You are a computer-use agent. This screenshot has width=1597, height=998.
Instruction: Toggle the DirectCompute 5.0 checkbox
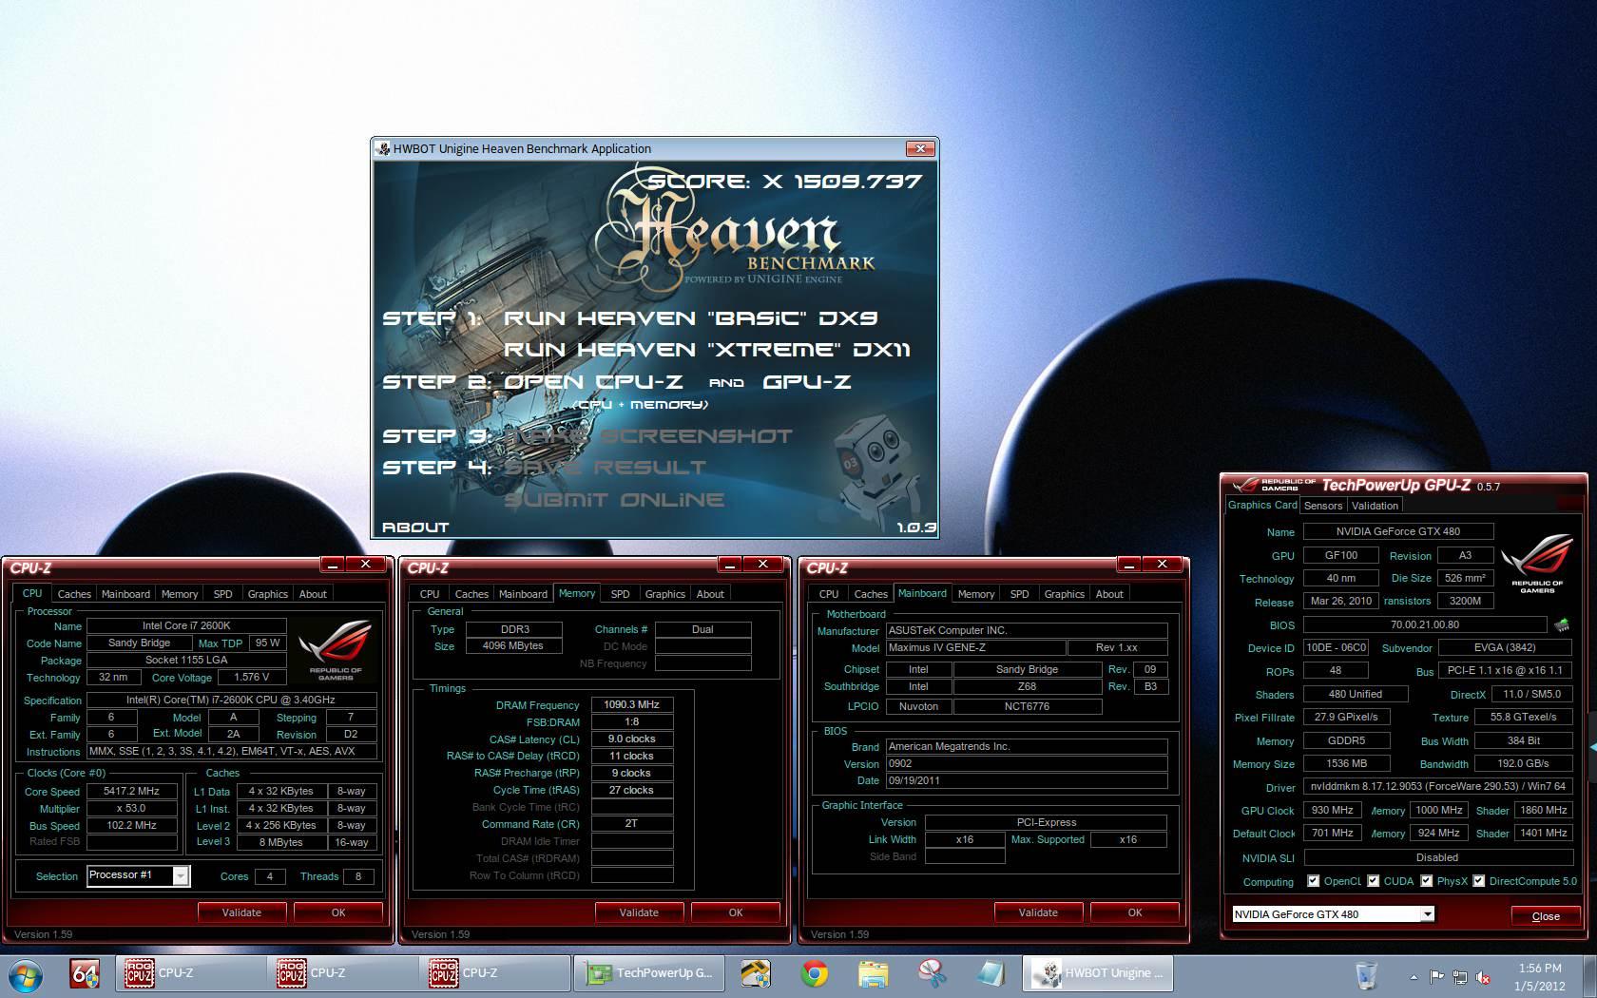(1479, 881)
